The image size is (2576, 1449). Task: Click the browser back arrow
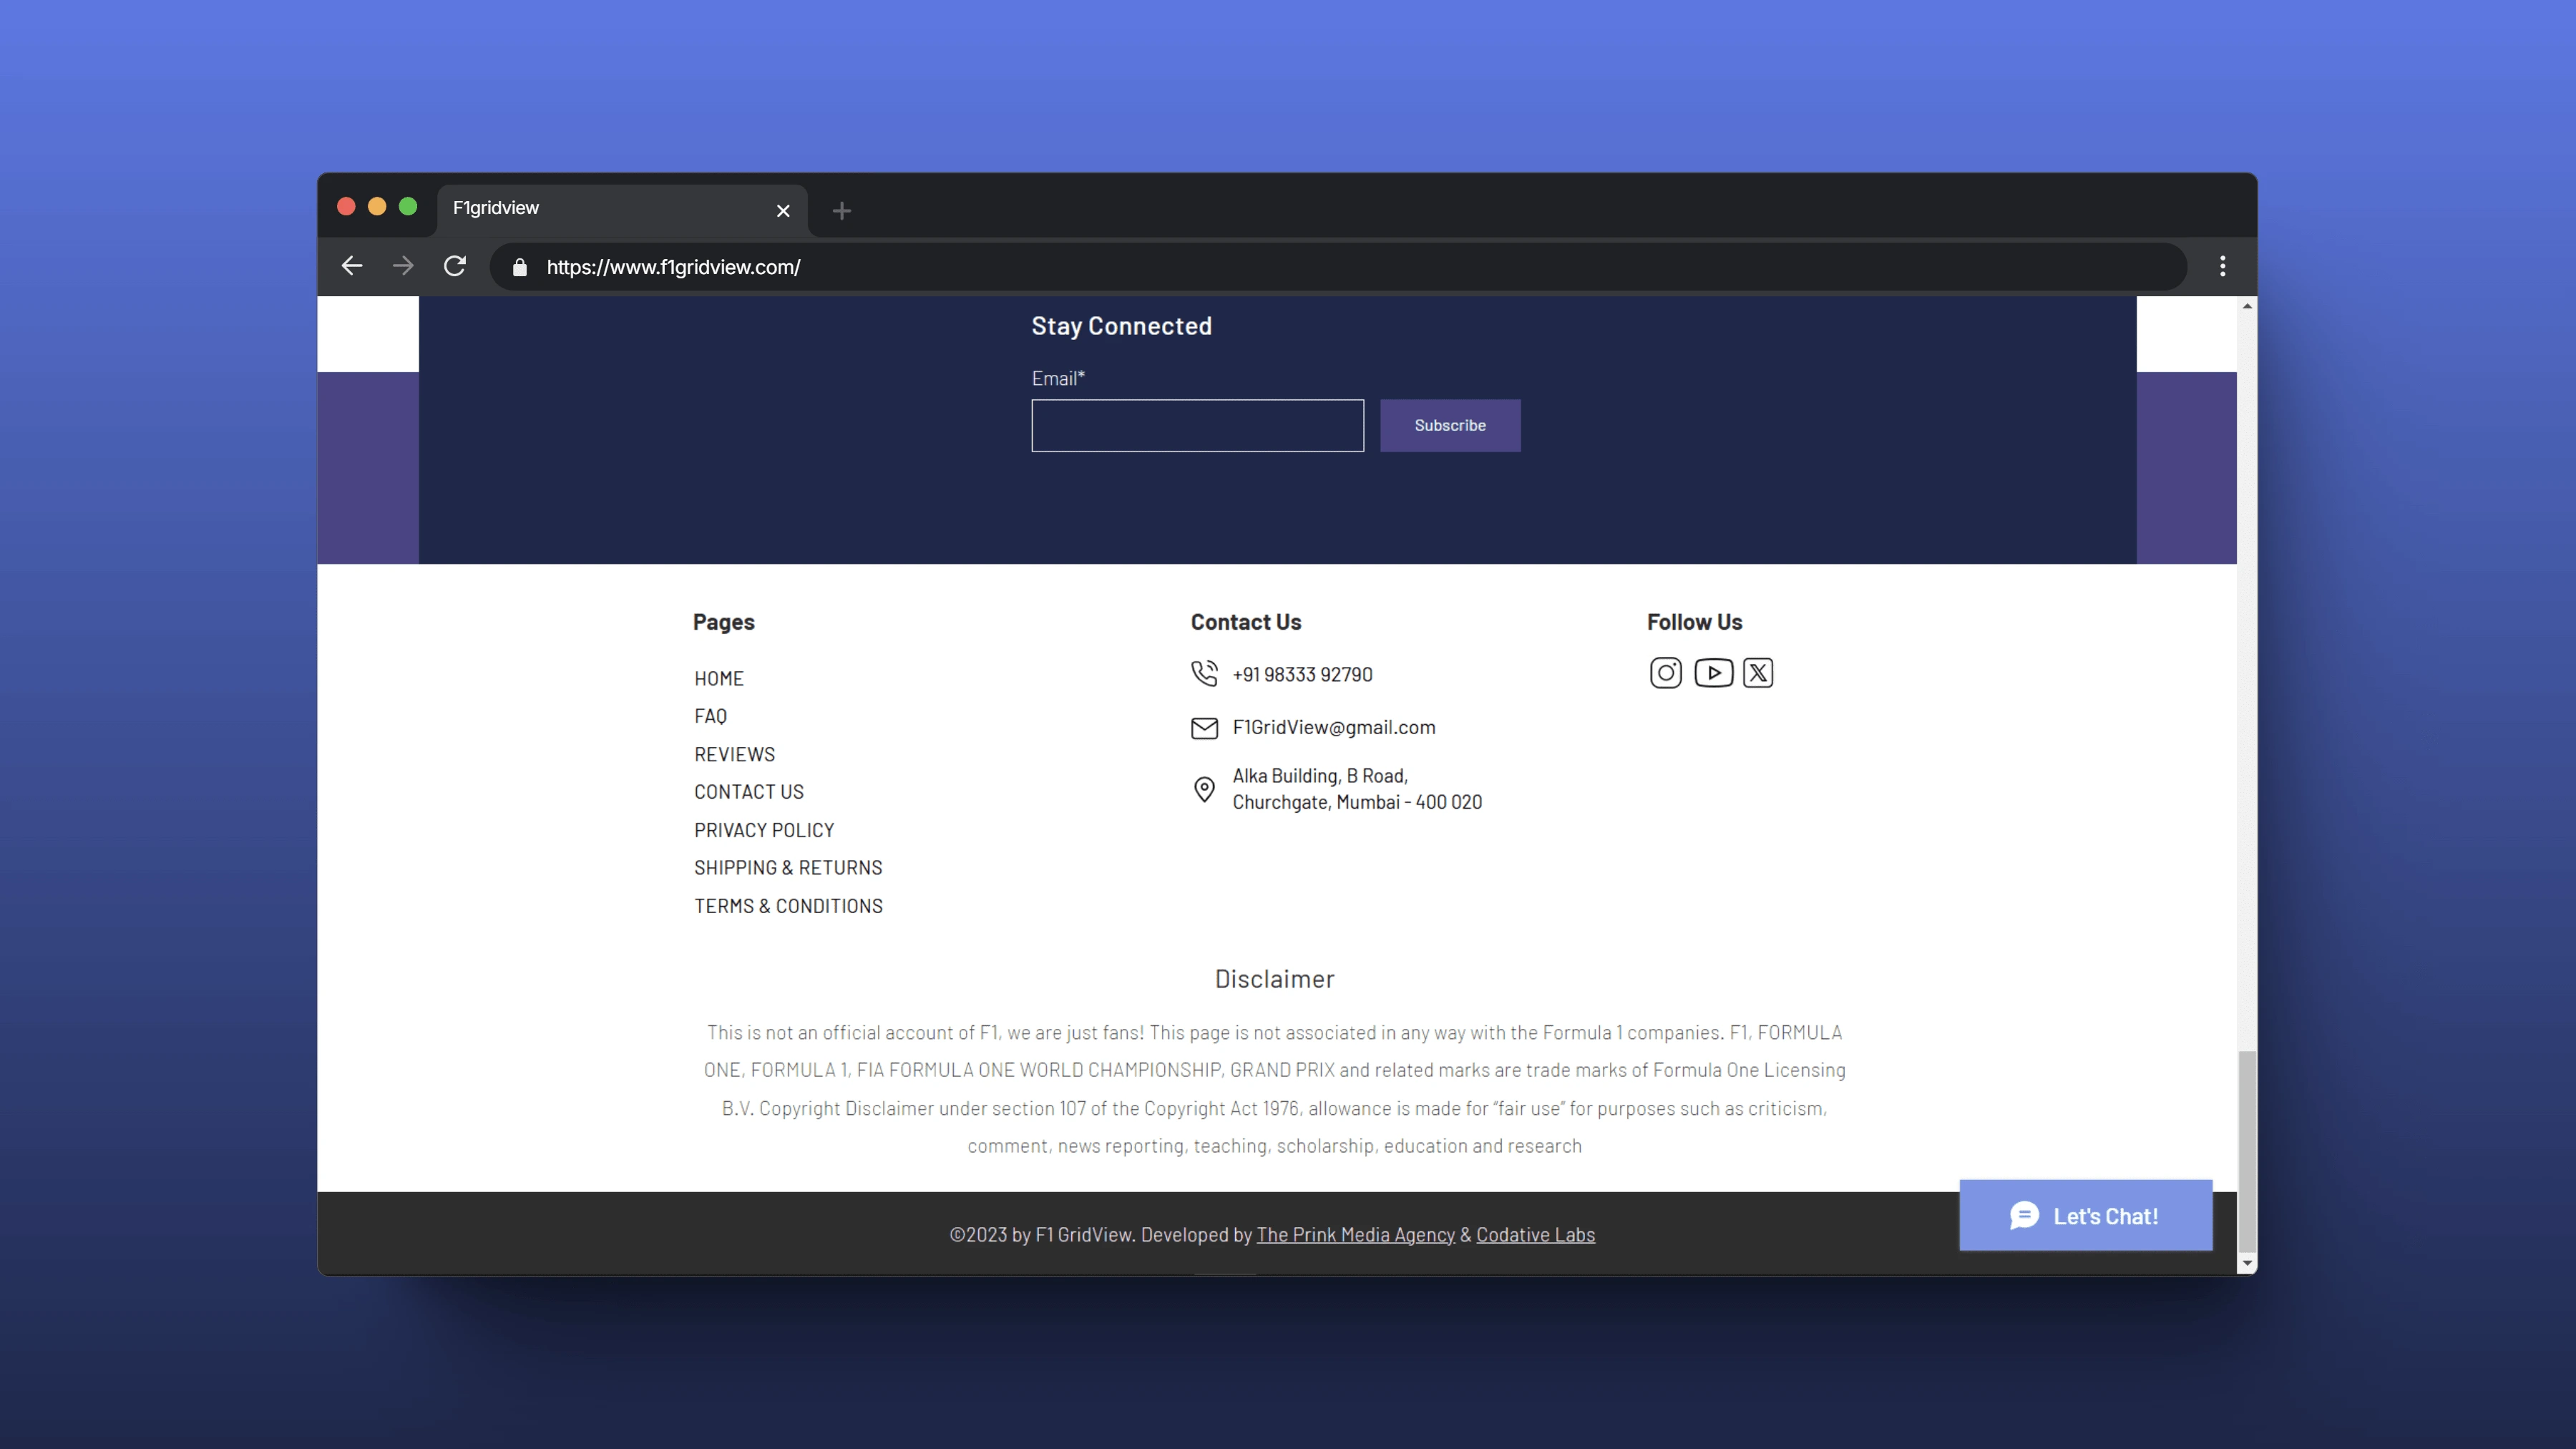point(352,266)
